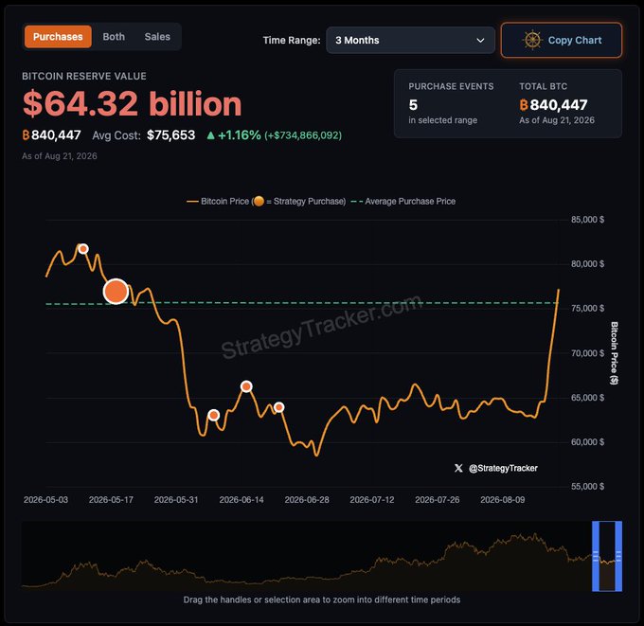Click the 55,000 $ y-axis label
Image resolution: width=644 pixels, height=626 pixels.
coord(587,487)
